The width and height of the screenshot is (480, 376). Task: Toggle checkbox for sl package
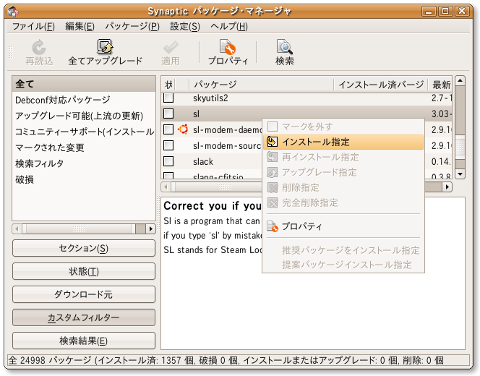click(168, 114)
